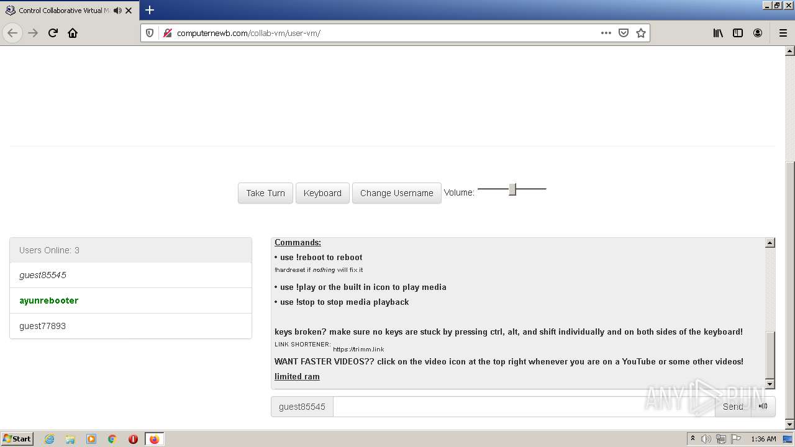Bookmark this page with the star

(641, 33)
